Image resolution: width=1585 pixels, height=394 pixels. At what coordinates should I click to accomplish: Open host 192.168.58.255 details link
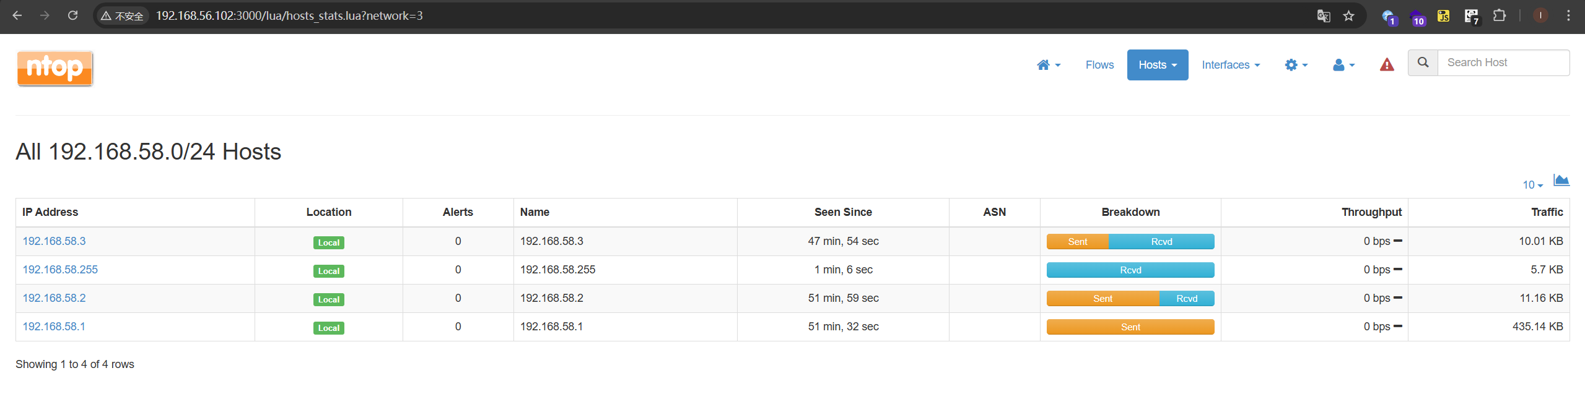60,270
